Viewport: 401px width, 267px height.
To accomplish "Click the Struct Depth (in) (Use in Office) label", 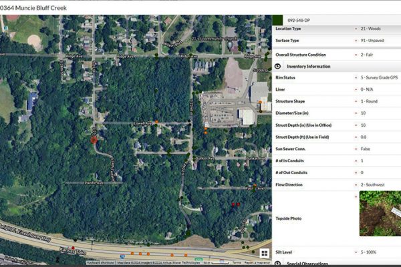I will pyautogui.click(x=303, y=125).
